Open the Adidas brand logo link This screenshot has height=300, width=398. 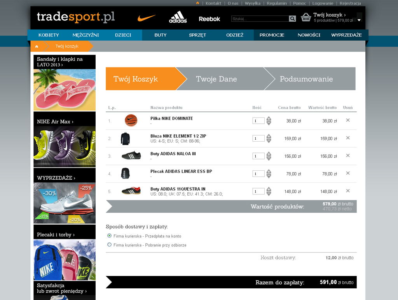pyautogui.click(x=178, y=17)
